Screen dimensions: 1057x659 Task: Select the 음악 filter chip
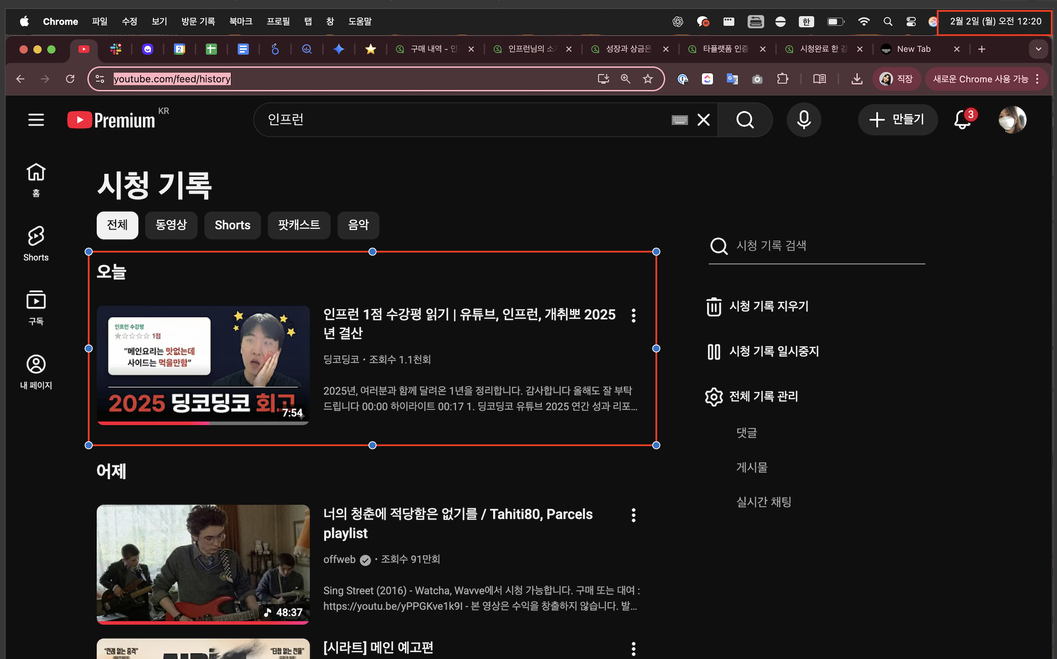click(358, 225)
